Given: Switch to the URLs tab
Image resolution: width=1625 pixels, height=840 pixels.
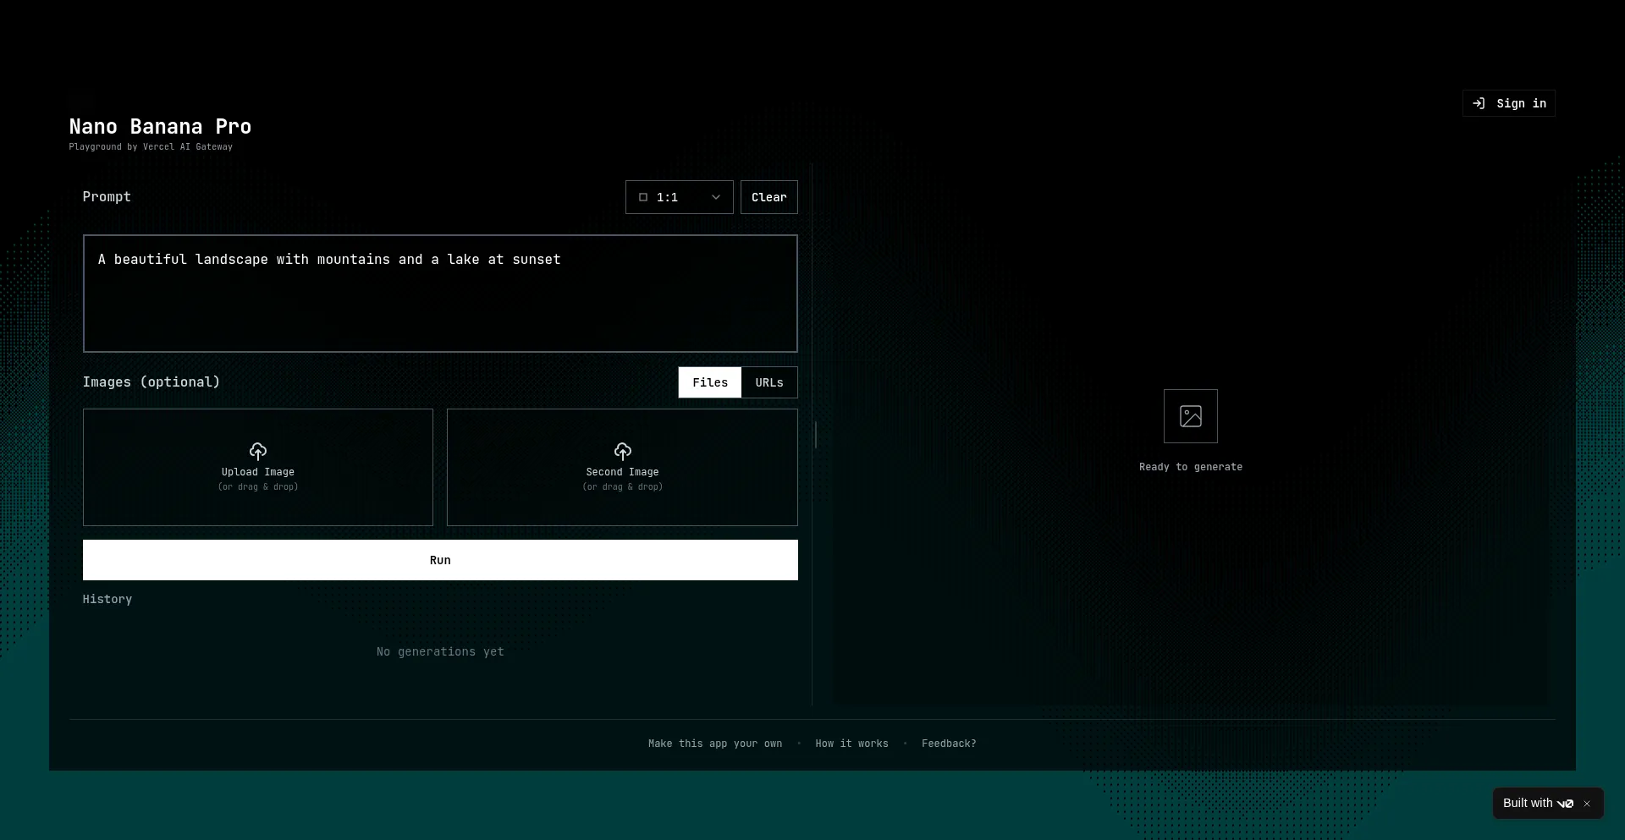Looking at the screenshot, I should (x=769, y=382).
